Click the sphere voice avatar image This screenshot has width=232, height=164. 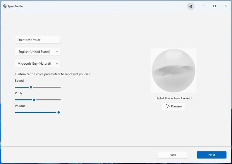coord(174,71)
